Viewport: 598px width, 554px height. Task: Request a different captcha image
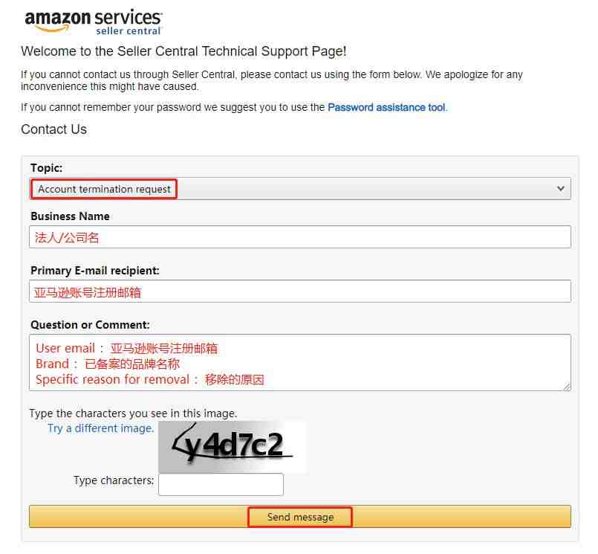[101, 428]
